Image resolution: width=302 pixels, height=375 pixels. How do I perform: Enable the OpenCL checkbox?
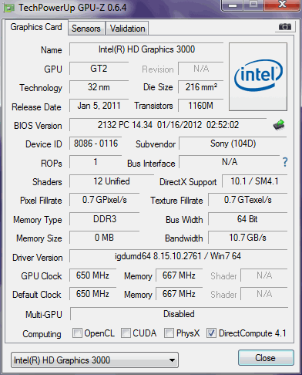[x=77, y=333]
